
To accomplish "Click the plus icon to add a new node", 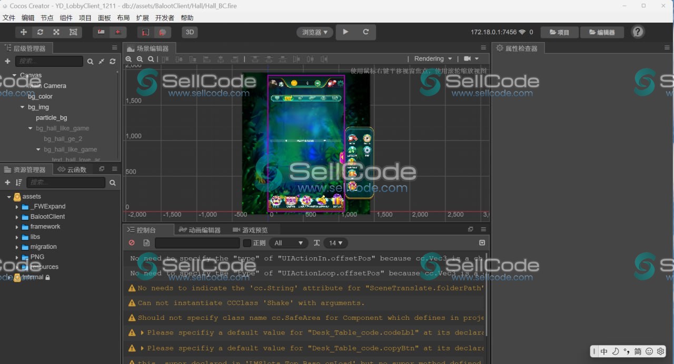I will [7, 62].
